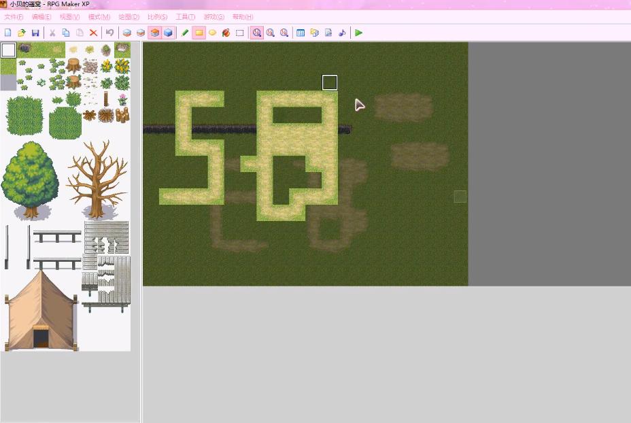Pick the pebble stones tile
Screen dimensions: 631x423
pyautogui.click(x=90, y=66)
